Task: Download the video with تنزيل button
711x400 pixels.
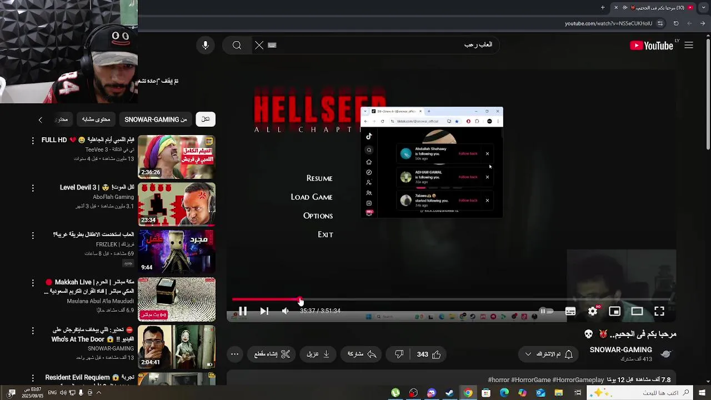Action: 318,354
